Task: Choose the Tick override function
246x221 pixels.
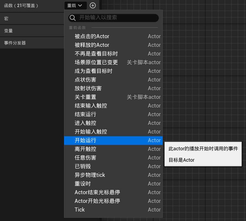Action: click(80, 210)
